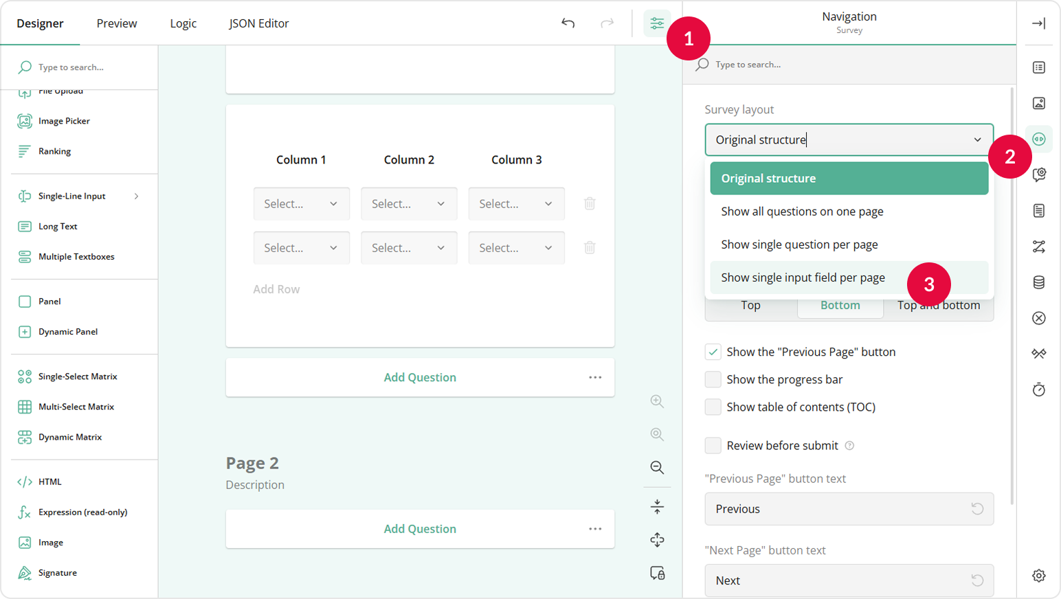The width and height of the screenshot is (1061, 599).
Task: Check Review before submit option
Action: [713, 446]
